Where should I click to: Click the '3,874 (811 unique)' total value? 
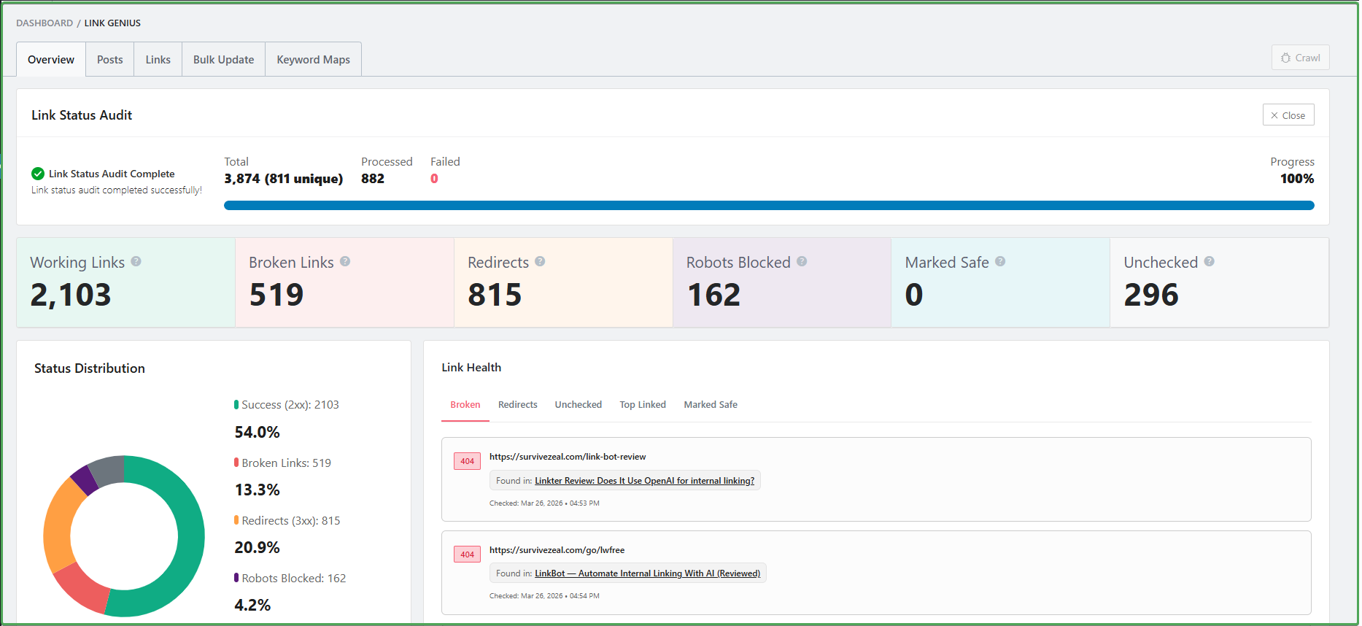click(x=284, y=179)
